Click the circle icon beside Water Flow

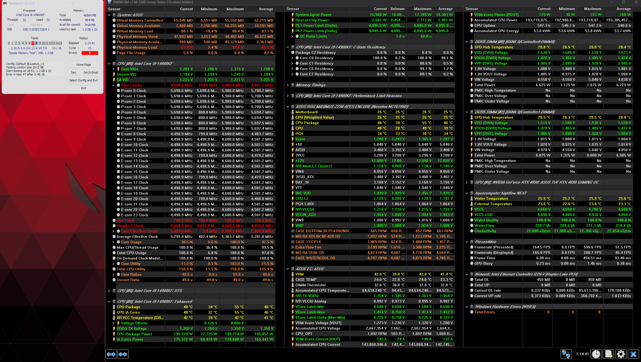[x=471, y=225]
